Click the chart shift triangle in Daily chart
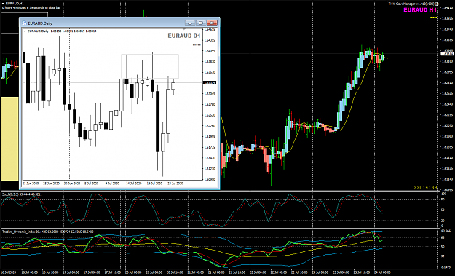The image size is (455, 276). coord(184,29)
